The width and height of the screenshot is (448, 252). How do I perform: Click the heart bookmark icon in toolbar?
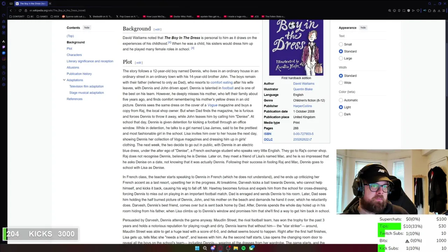coord(418,10)
